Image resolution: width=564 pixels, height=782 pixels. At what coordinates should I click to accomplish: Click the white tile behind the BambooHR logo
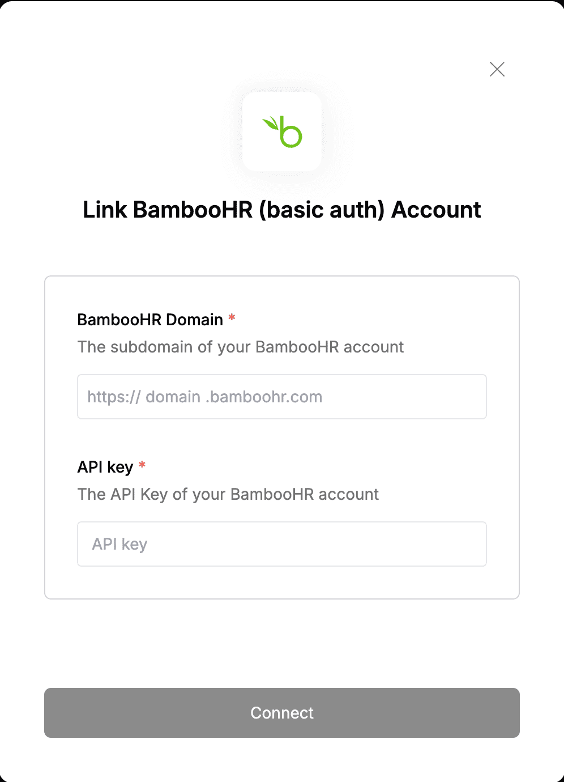point(282,131)
